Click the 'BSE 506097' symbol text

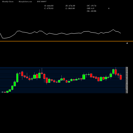tap(42, 2)
